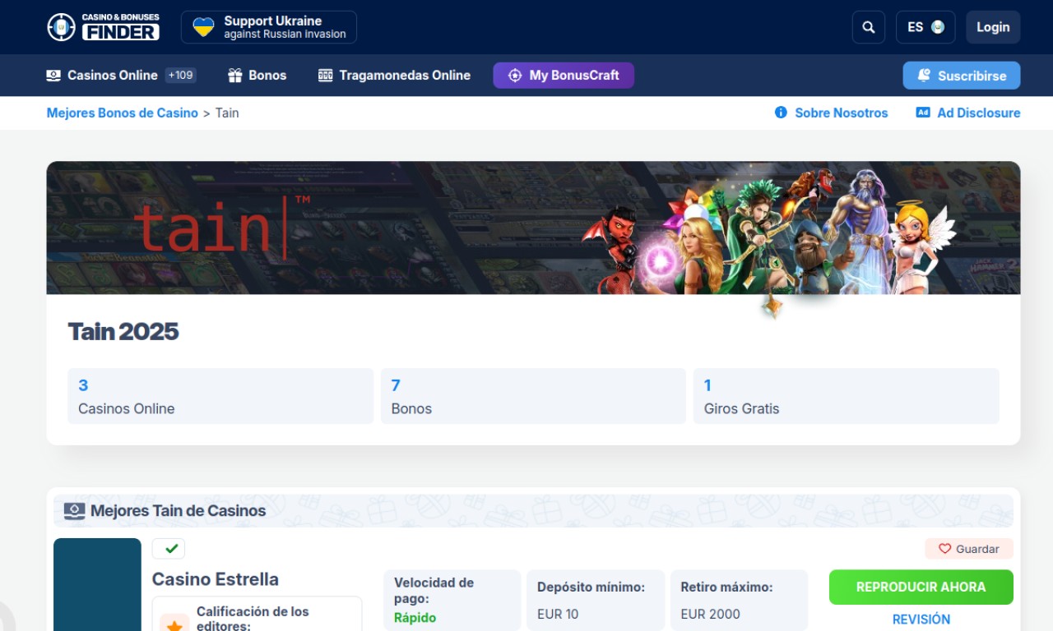Select the 7 Bonos stat card
Viewport: 1053px width, 631px height.
(533, 396)
